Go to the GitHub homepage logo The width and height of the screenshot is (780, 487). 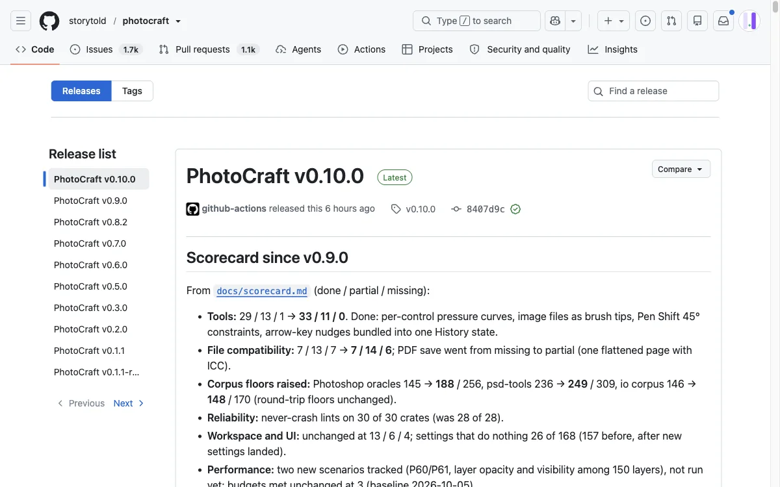(x=49, y=21)
